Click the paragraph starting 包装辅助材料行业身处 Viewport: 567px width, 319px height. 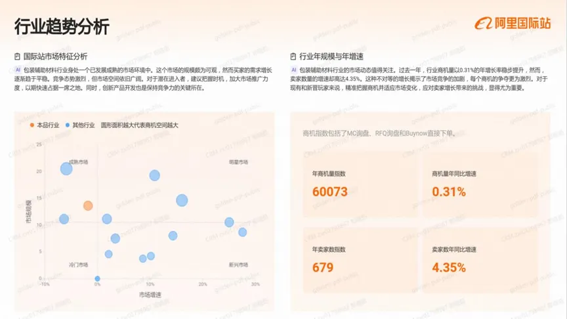tap(143, 79)
